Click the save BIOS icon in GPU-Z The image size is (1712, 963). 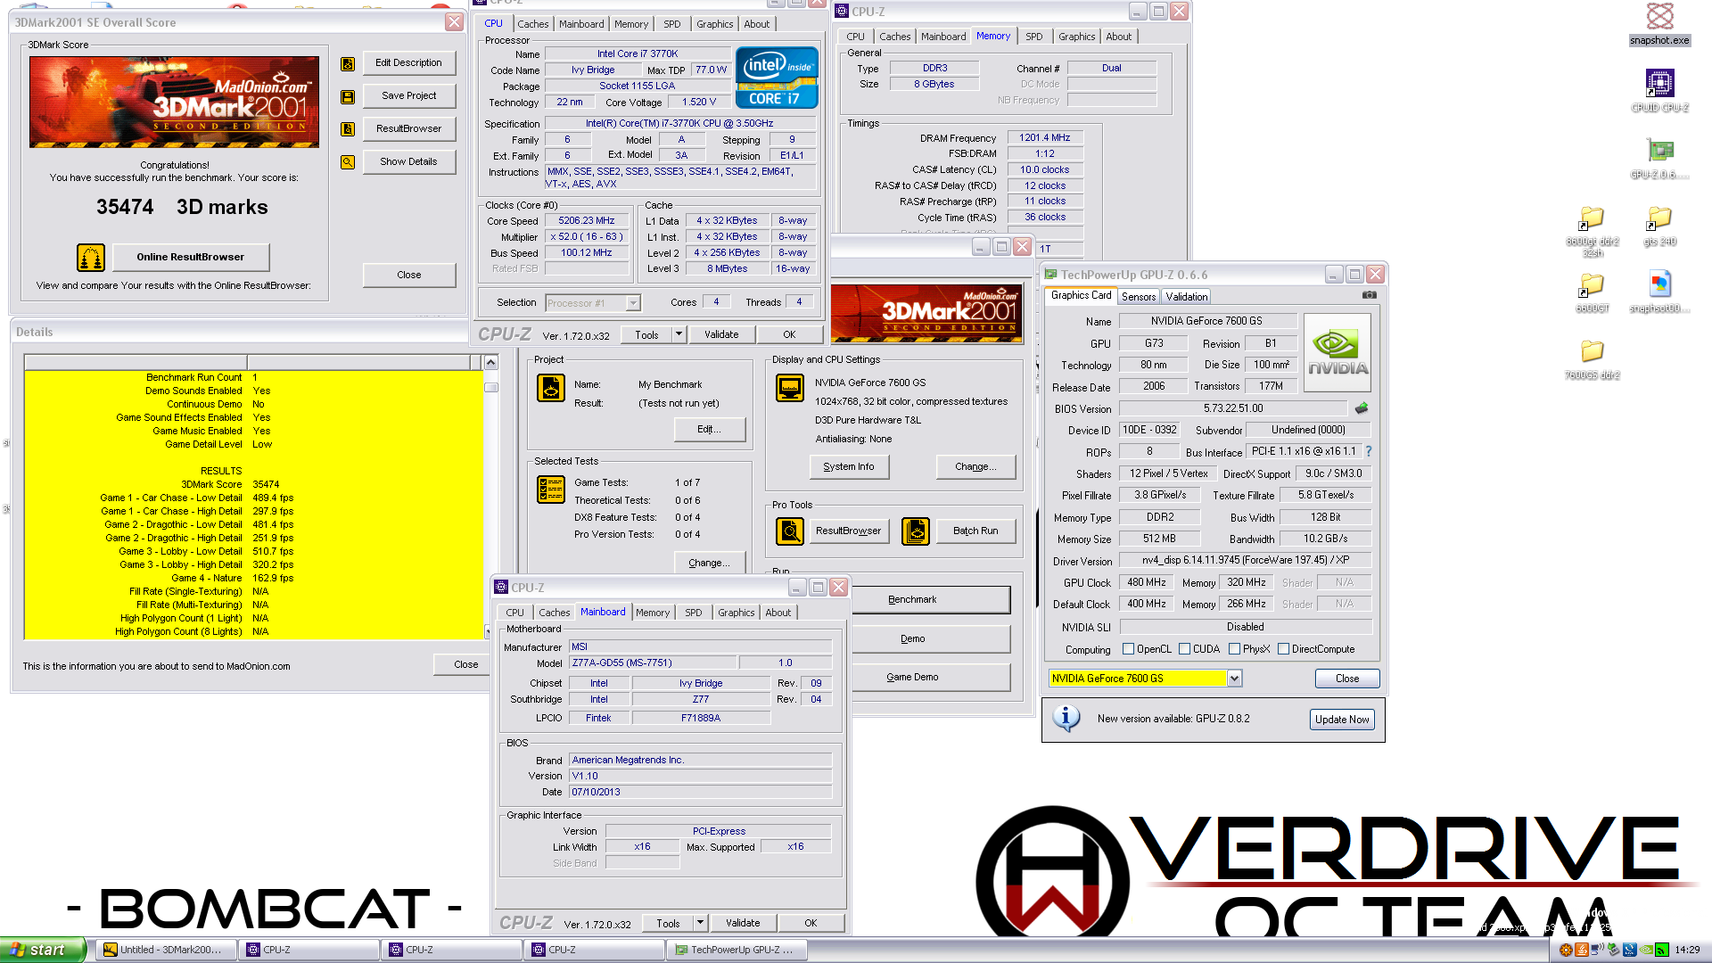point(1362,408)
